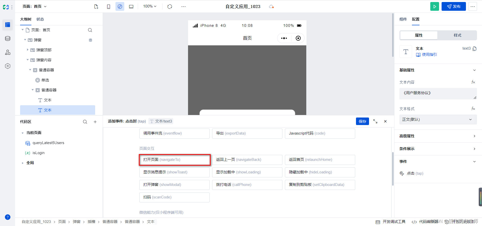Edit the 文本内容 text field 《用户服务协议》
The height and width of the screenshot is (226, 482).
(438, 94)
